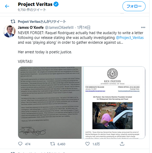152x153 pixels.
Task: Retweet with the retweet arrows icon
Action: pos(53,144)
